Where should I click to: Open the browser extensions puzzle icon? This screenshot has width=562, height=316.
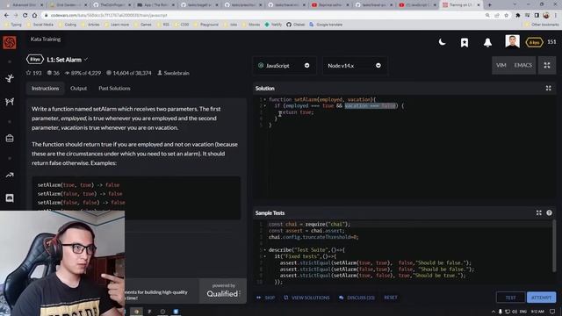tap(517, 16)
